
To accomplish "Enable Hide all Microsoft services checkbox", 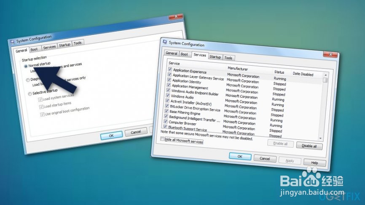I will [x=162, y=139].
